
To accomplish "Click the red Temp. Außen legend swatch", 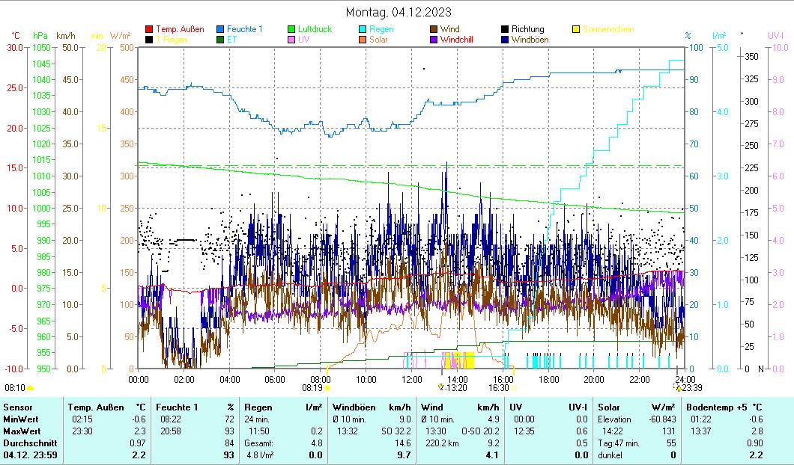I will click(150, 29).
